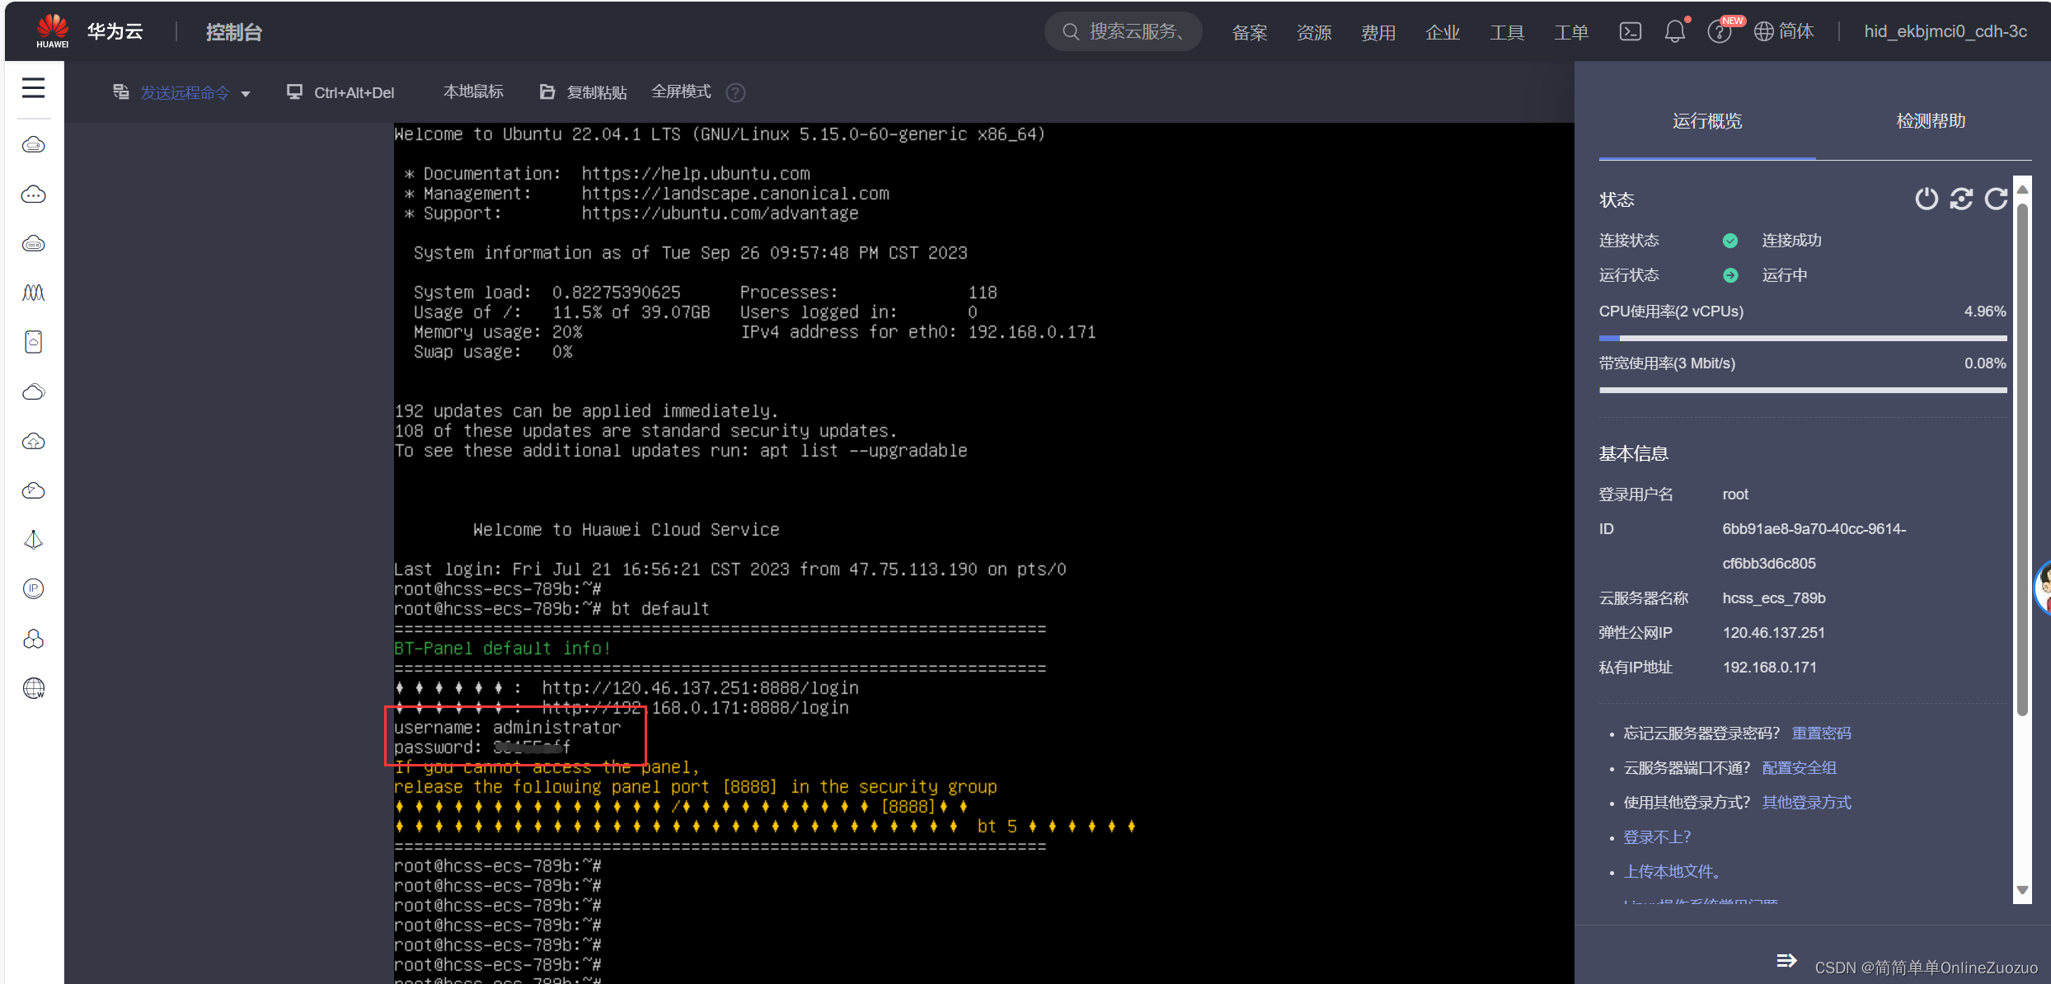Click inside the remote terminal console

pos(983,552)
